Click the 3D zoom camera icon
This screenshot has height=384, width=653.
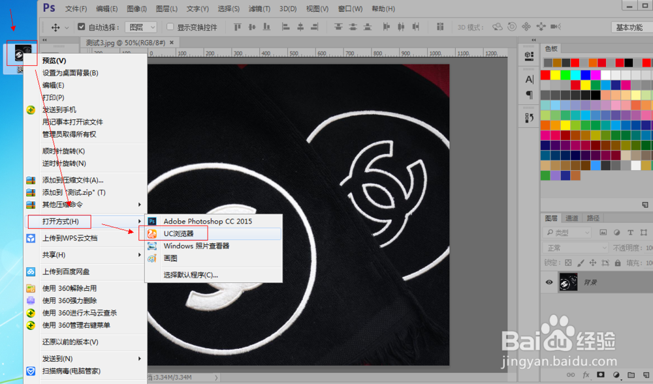556,27
